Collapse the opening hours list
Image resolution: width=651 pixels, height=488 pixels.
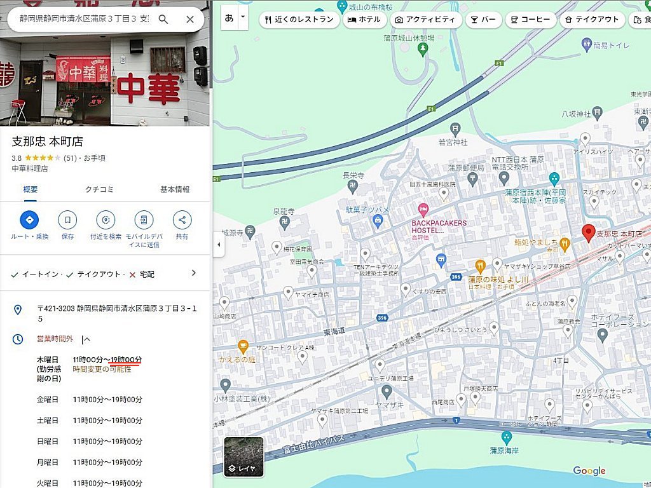[86, 339]
